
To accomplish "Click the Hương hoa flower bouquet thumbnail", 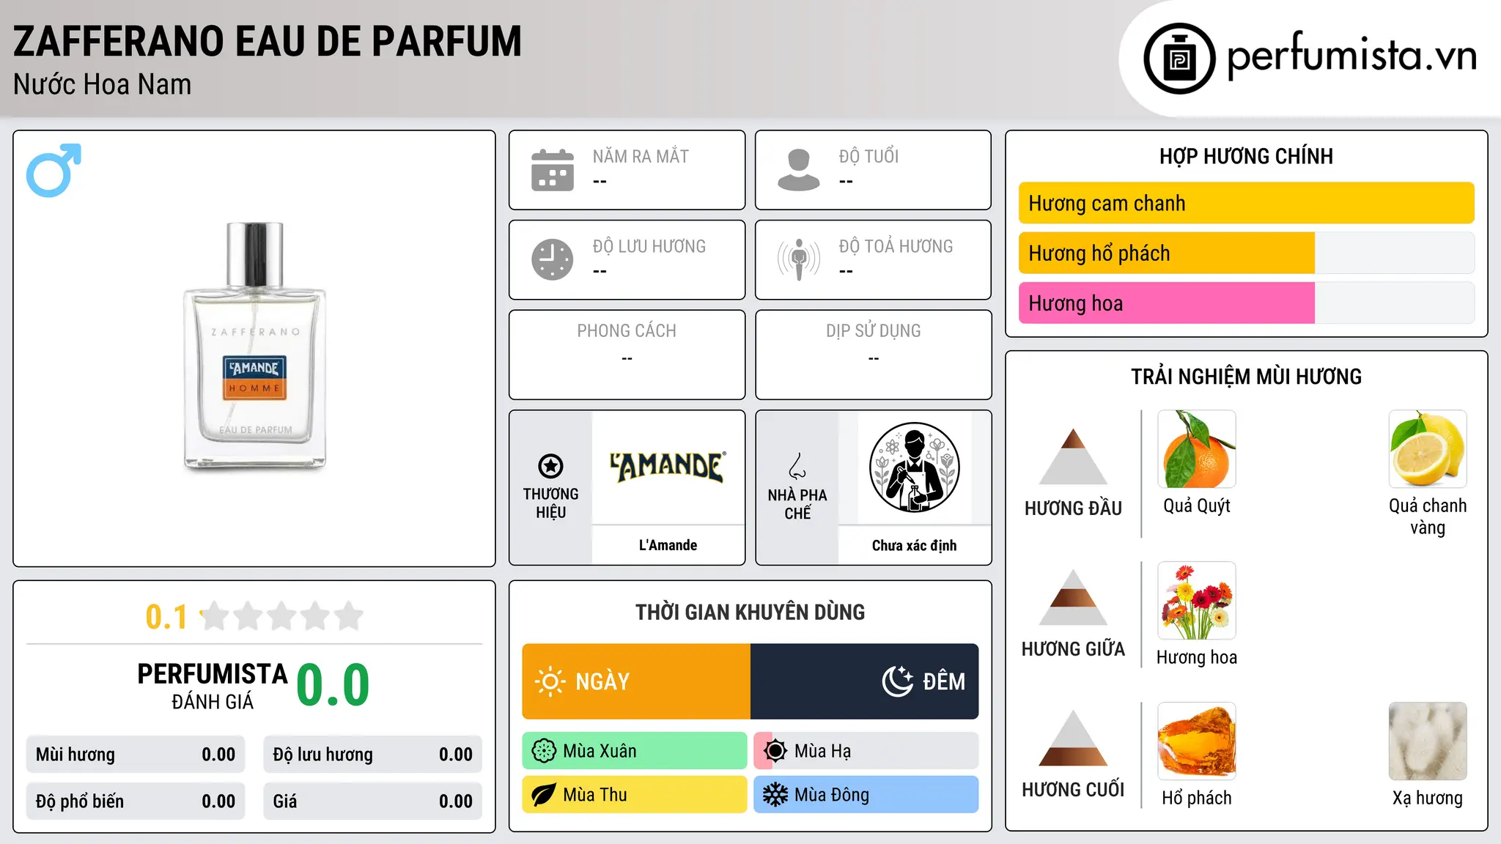I will coord(1196,601).
